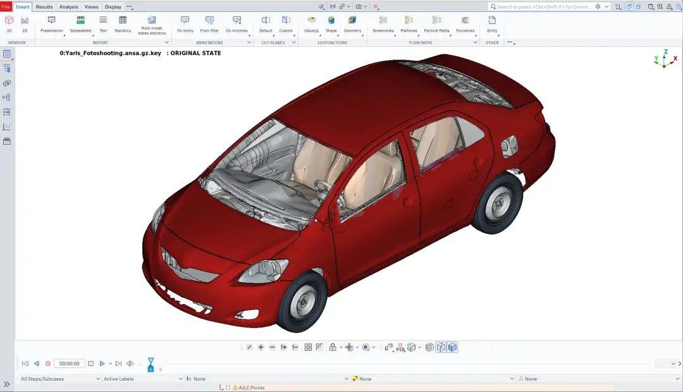Open Multi model states statistics
Image resolution: width=683 pixels, height=392 pixels.
(x=152, y=25)
